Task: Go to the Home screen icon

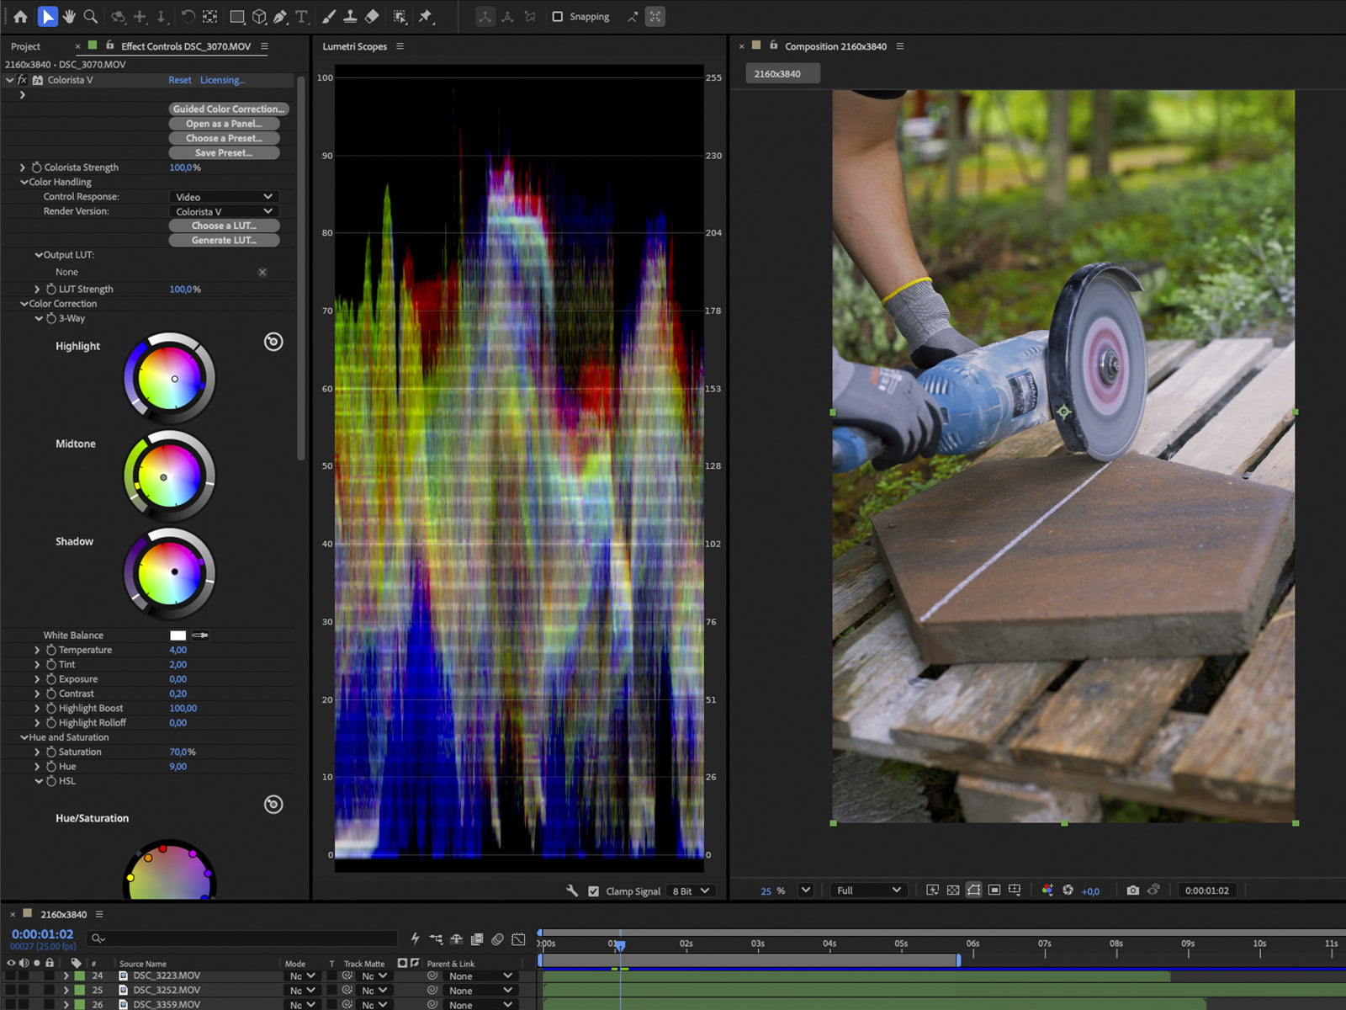Action: coord(20,17)
